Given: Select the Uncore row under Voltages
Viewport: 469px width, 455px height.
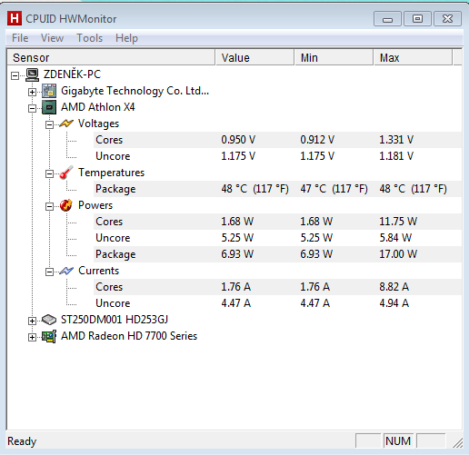Looking at the screenshot, I should (x=278, y=156).
